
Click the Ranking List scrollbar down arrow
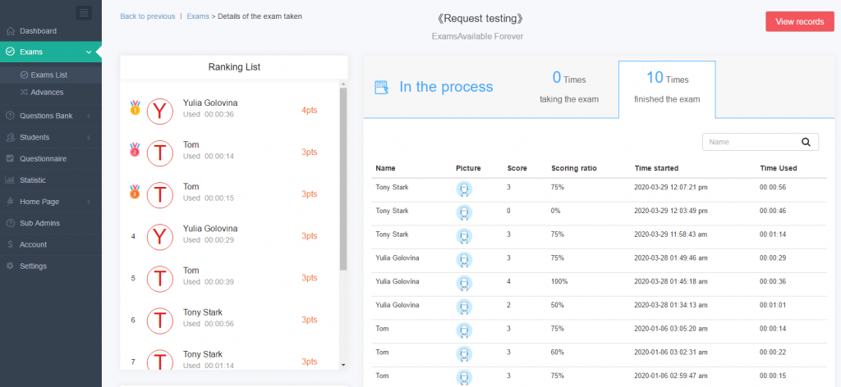[x=343, y=364]
